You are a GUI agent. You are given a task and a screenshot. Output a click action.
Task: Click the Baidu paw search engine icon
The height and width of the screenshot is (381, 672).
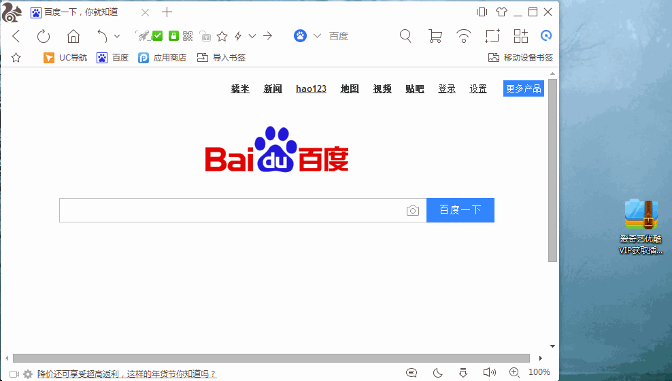pos(301,35)
